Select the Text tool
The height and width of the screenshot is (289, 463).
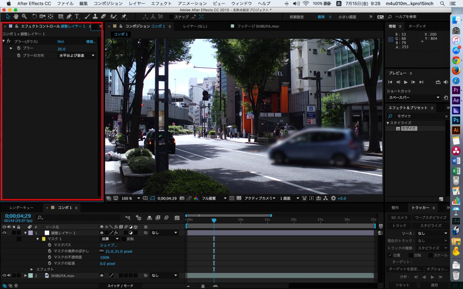(76, 17)
